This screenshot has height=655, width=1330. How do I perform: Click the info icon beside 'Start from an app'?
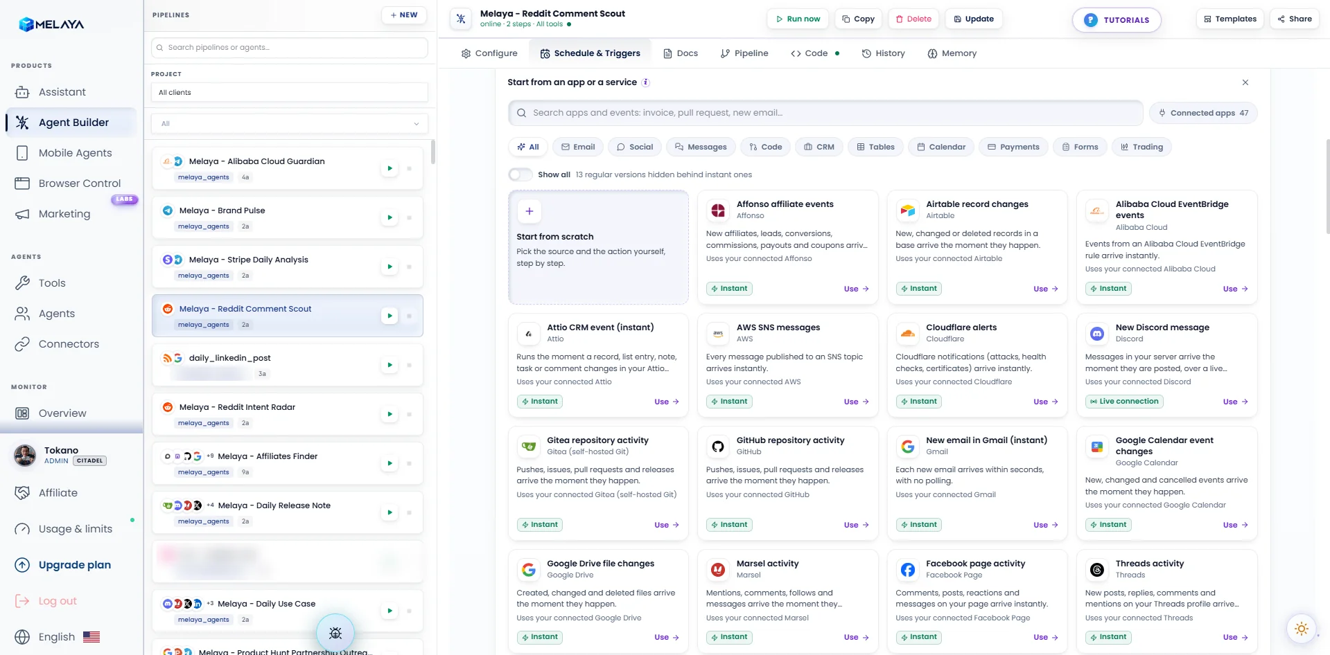(646, 82)
